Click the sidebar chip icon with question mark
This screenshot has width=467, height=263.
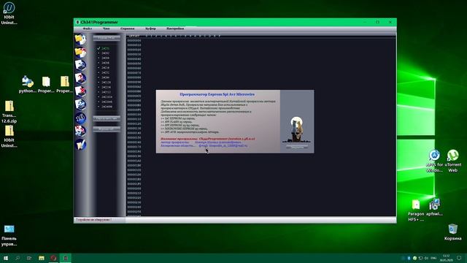[80, 78]
